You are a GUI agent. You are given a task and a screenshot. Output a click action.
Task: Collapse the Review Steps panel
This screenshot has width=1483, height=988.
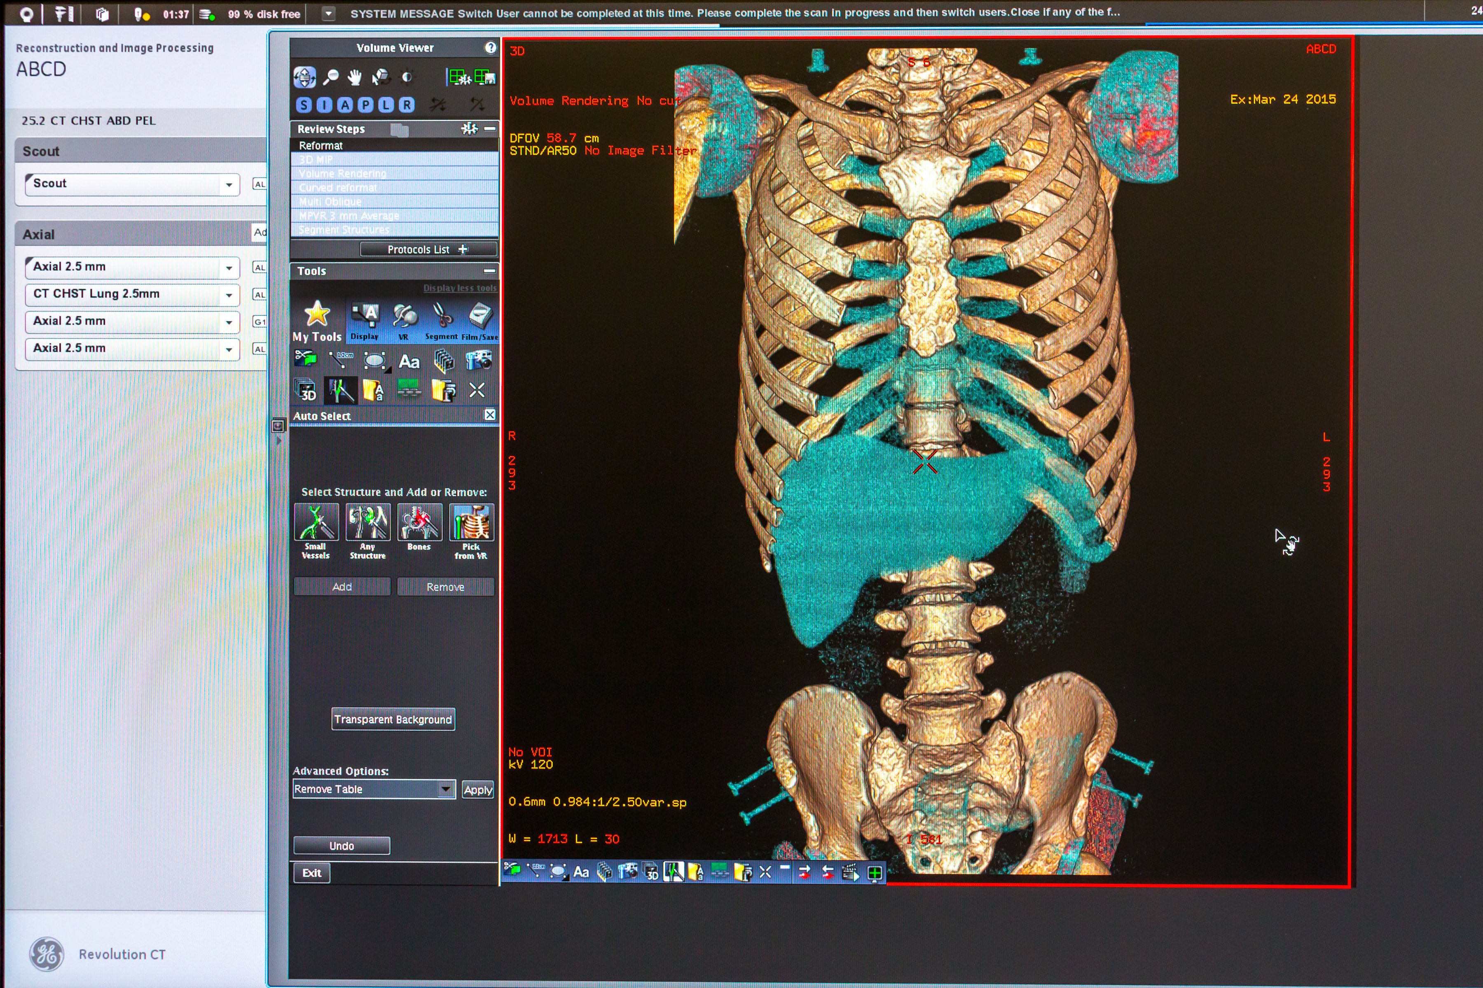(x=490, y=128)
